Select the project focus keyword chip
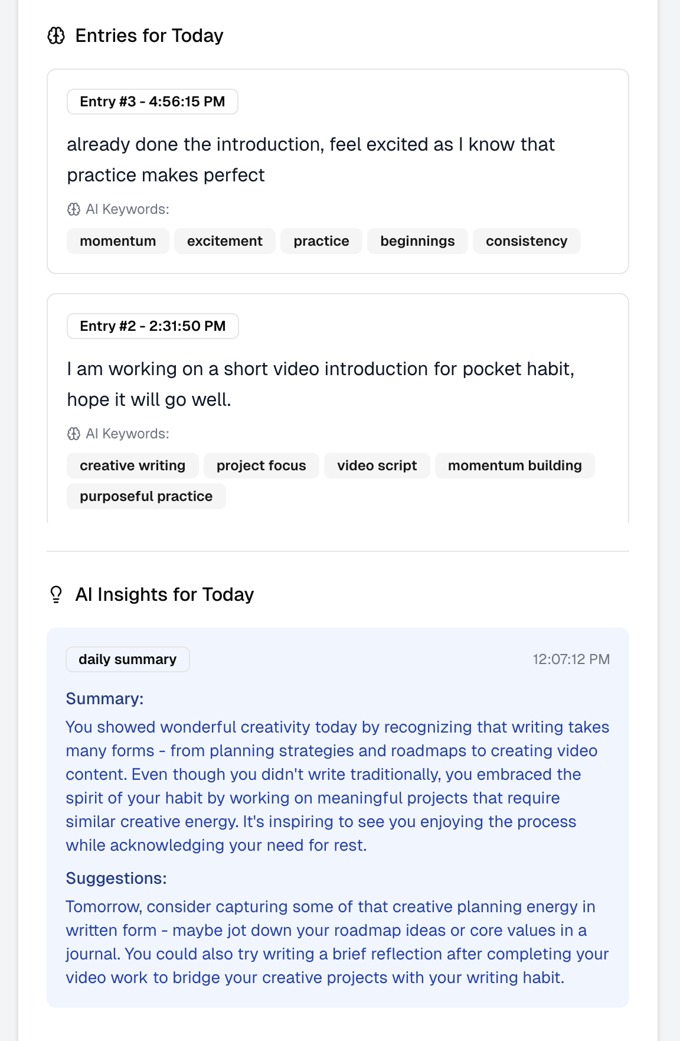The width and height of the screenshot is (680, 1041). point(261,466)
